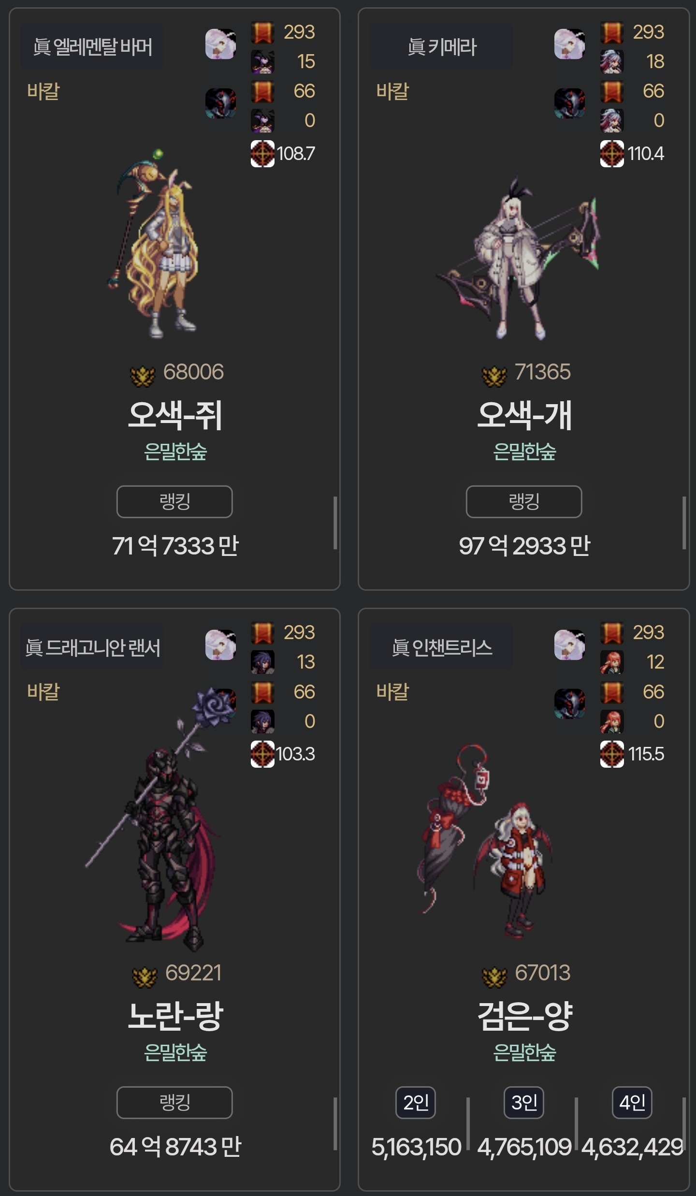Click the red-haired portrait icon beside 12
This screenshot has width=696, height=1196.
(612, 662)
